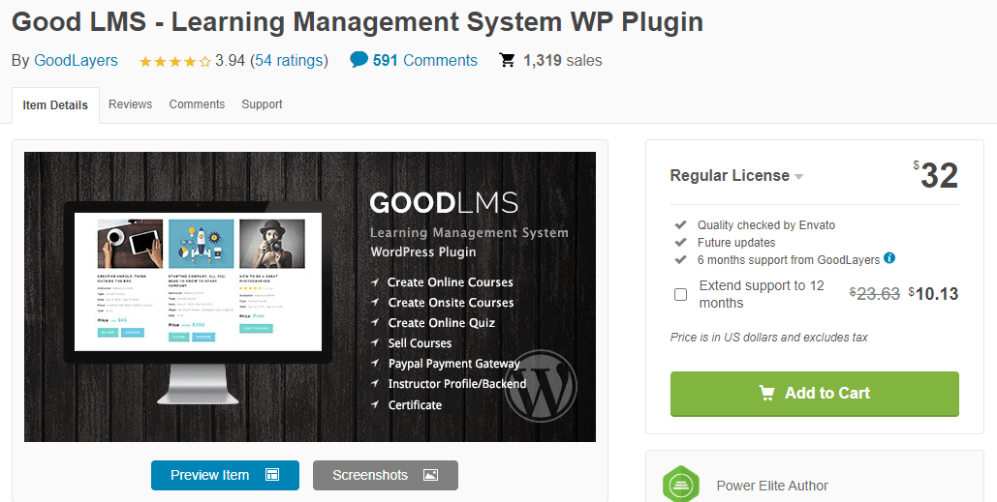Click the struck-through $23.63 price
Viewport: 997px width, 502px height.
[875, 294]
